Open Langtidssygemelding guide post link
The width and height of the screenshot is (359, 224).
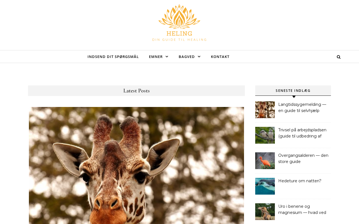point(302,108)
